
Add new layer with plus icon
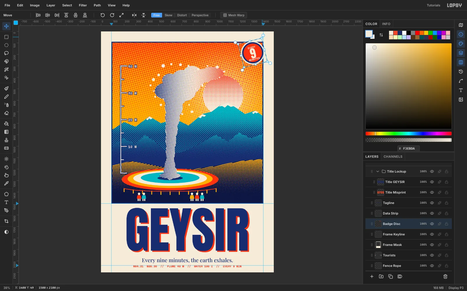(x=372, y=276)
